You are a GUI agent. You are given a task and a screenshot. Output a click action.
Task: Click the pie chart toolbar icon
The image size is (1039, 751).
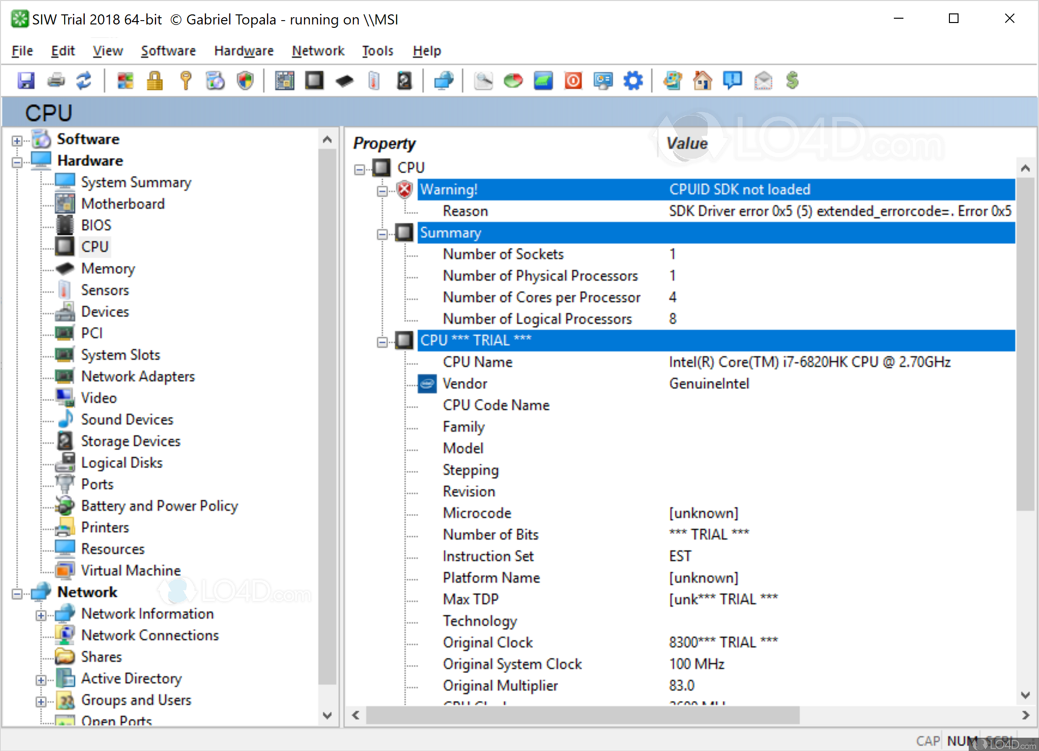[513, 81]
